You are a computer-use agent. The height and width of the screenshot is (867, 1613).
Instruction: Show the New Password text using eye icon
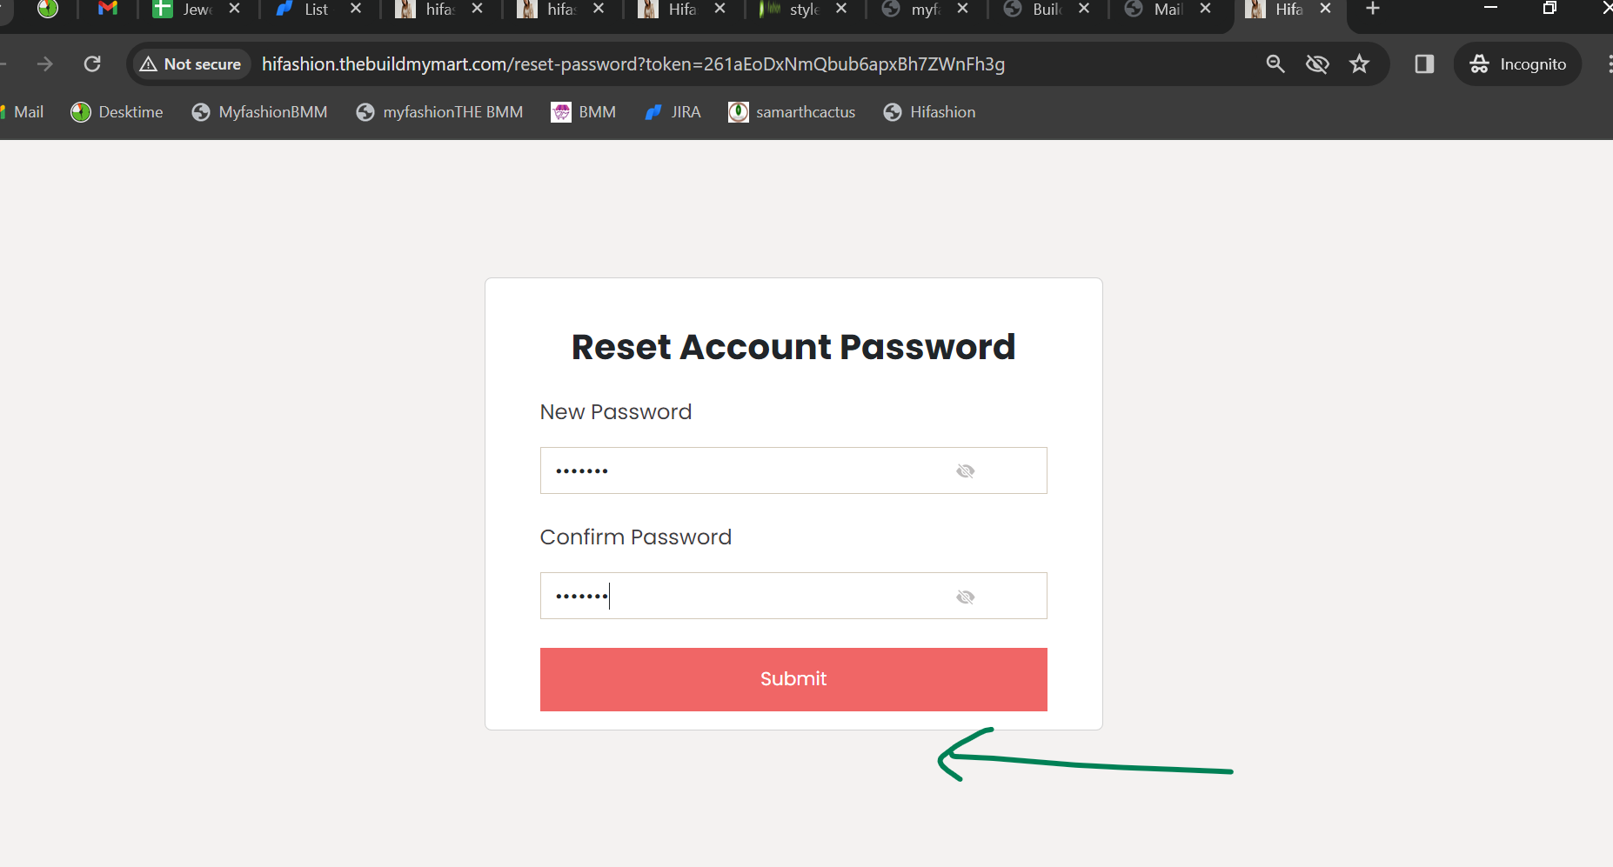pyautogui.click(x=965, y=470)
